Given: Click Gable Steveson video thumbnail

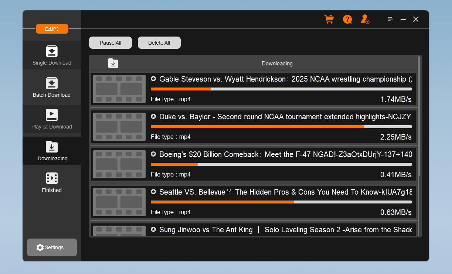Looking at the screenshot, I should coord(119,89).
